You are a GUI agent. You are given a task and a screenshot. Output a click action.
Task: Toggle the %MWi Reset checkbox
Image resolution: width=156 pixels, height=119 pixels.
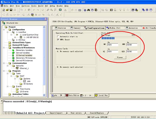pos(58,40)
